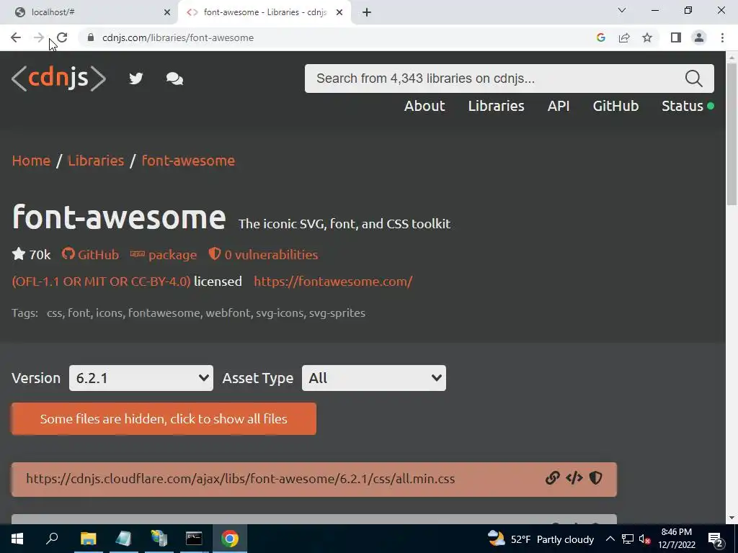Image resolution: width=738 pixels, height=553 pixels.
Task: View 0 vulnerabilities link
Action: (x=264, y=254)
